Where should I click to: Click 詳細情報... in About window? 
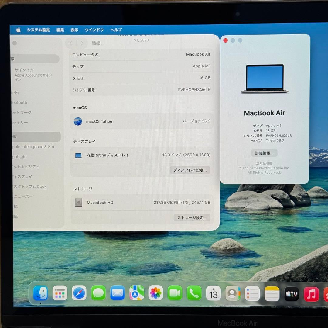265,153
